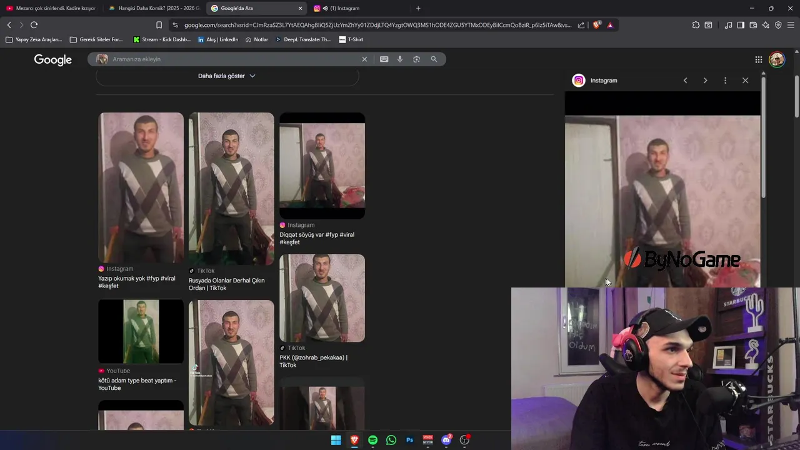Open OBS Studio from the taskbar
This screenshot has height=450, width=800.
464,440
